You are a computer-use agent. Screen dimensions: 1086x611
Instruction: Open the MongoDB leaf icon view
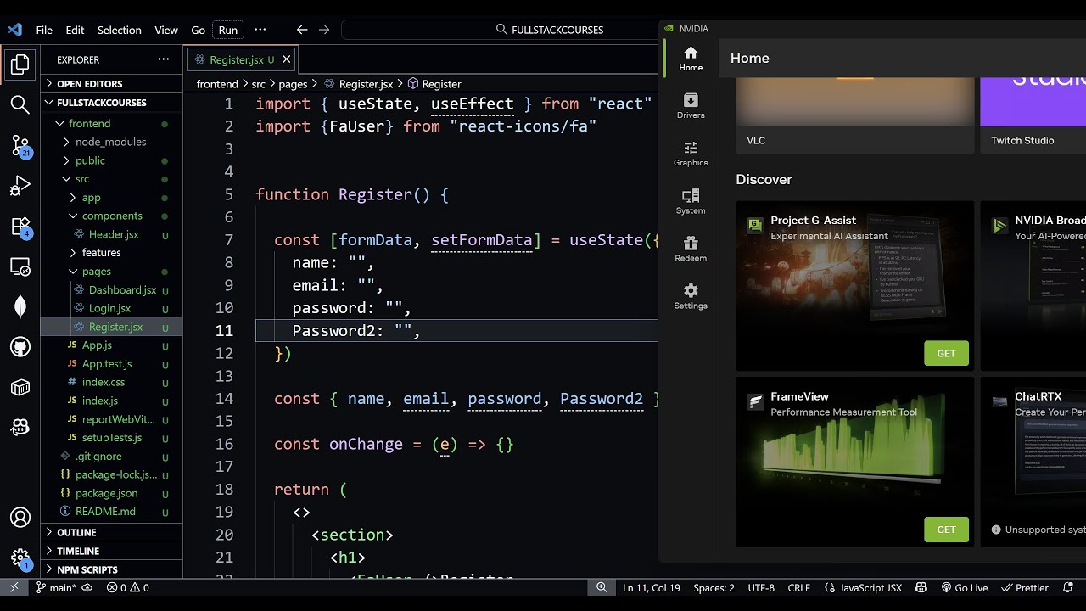tap(20, 307)
